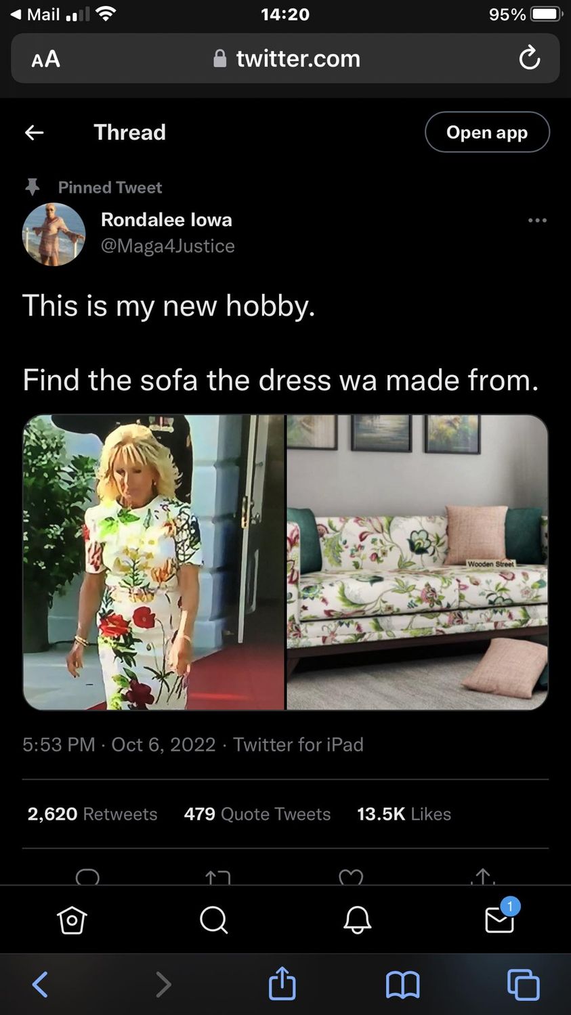The image size is (571, 1015).
Task: Open the messages envelope with badge
Action: point(501,917)
